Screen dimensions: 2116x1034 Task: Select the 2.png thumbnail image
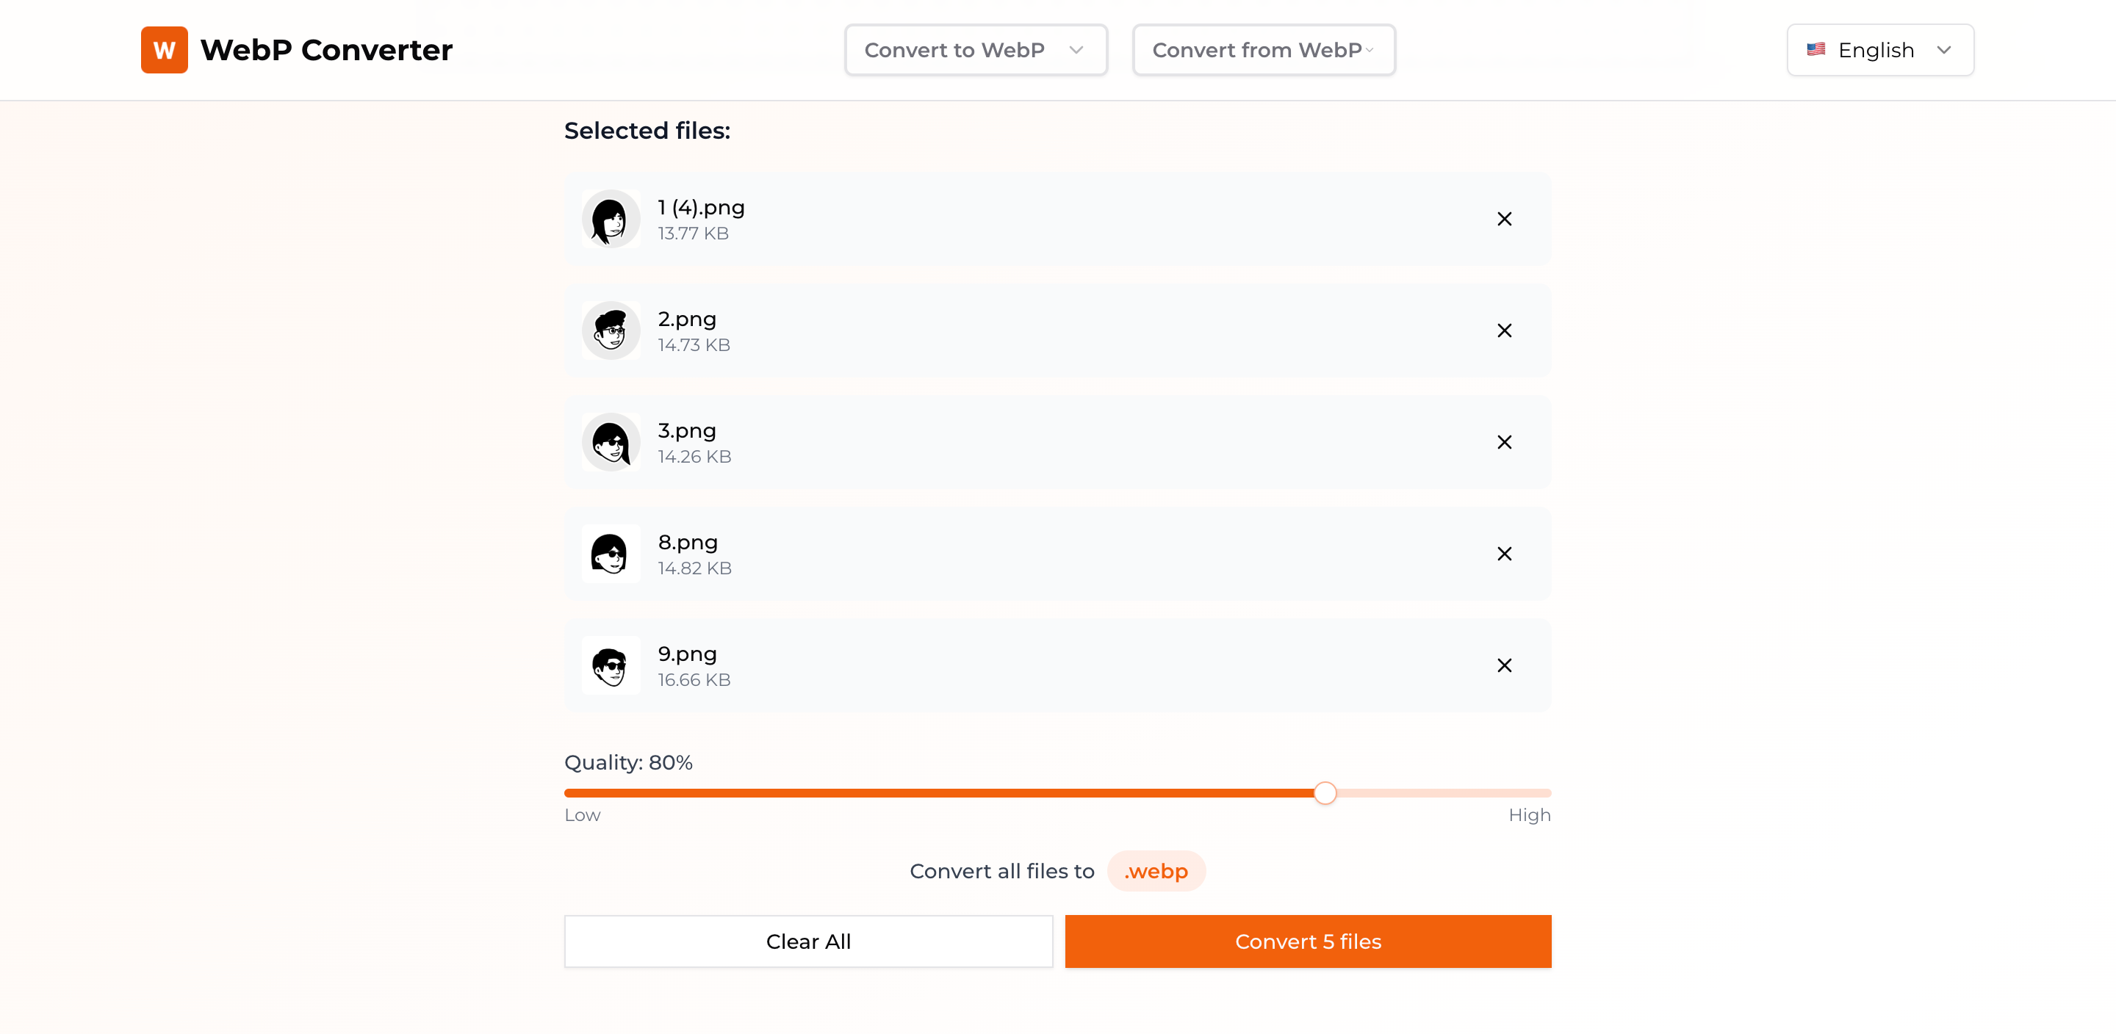pyautogui.click(x=611, y=331)
